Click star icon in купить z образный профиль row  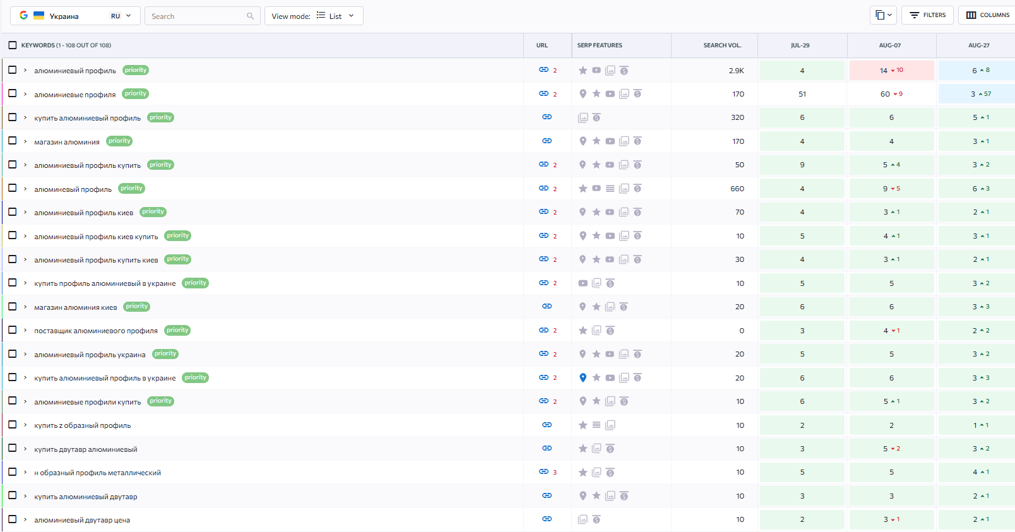tap(583, 425)
